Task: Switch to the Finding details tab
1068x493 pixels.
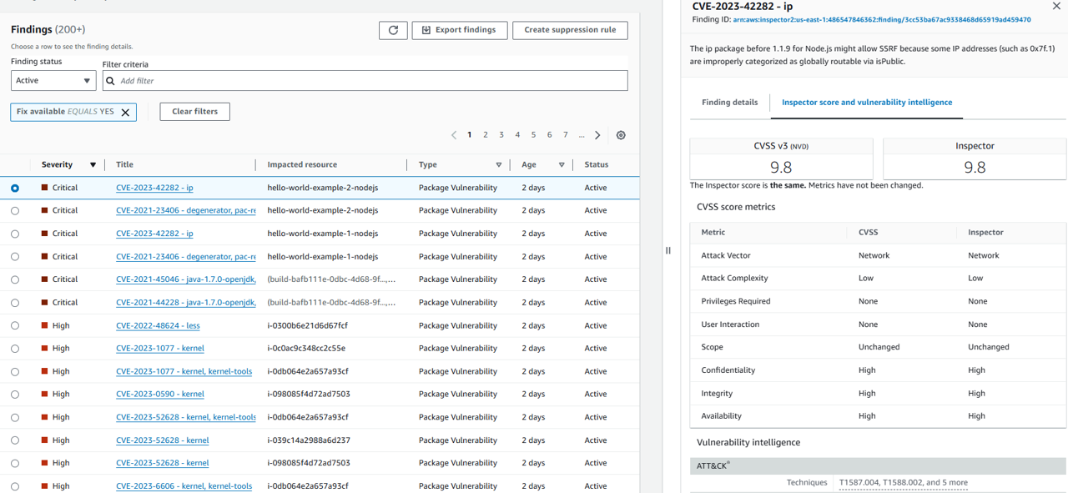Action: pyautogui.click(x=729, y=103)
